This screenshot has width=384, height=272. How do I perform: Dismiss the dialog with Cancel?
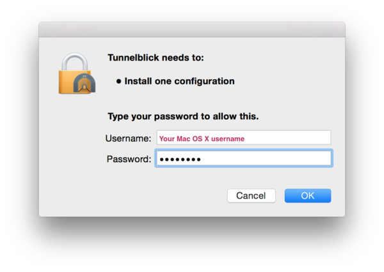point(252,195)
